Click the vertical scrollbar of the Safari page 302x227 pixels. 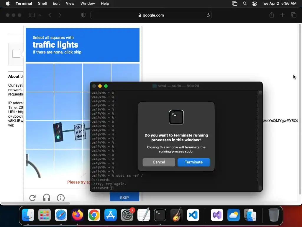pos(300,109)
